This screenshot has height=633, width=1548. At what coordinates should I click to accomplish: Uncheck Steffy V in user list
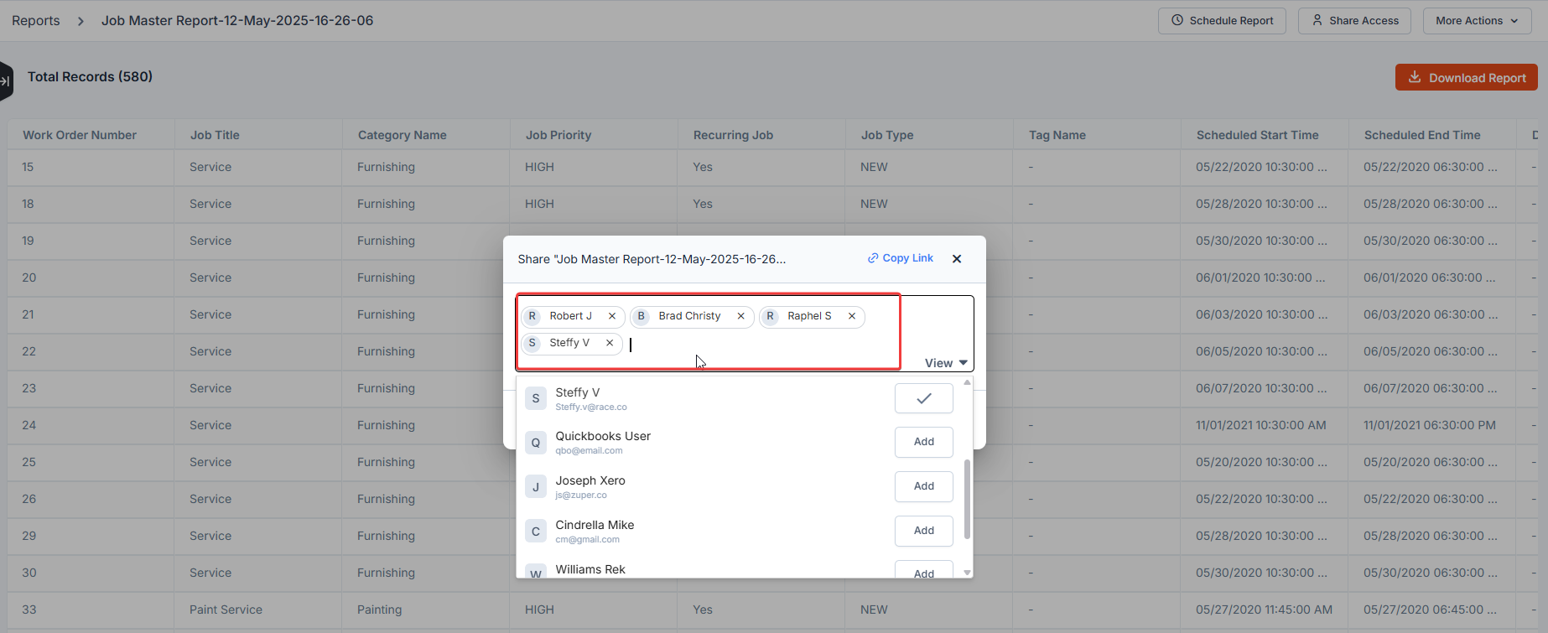click(x=924, y=398)
